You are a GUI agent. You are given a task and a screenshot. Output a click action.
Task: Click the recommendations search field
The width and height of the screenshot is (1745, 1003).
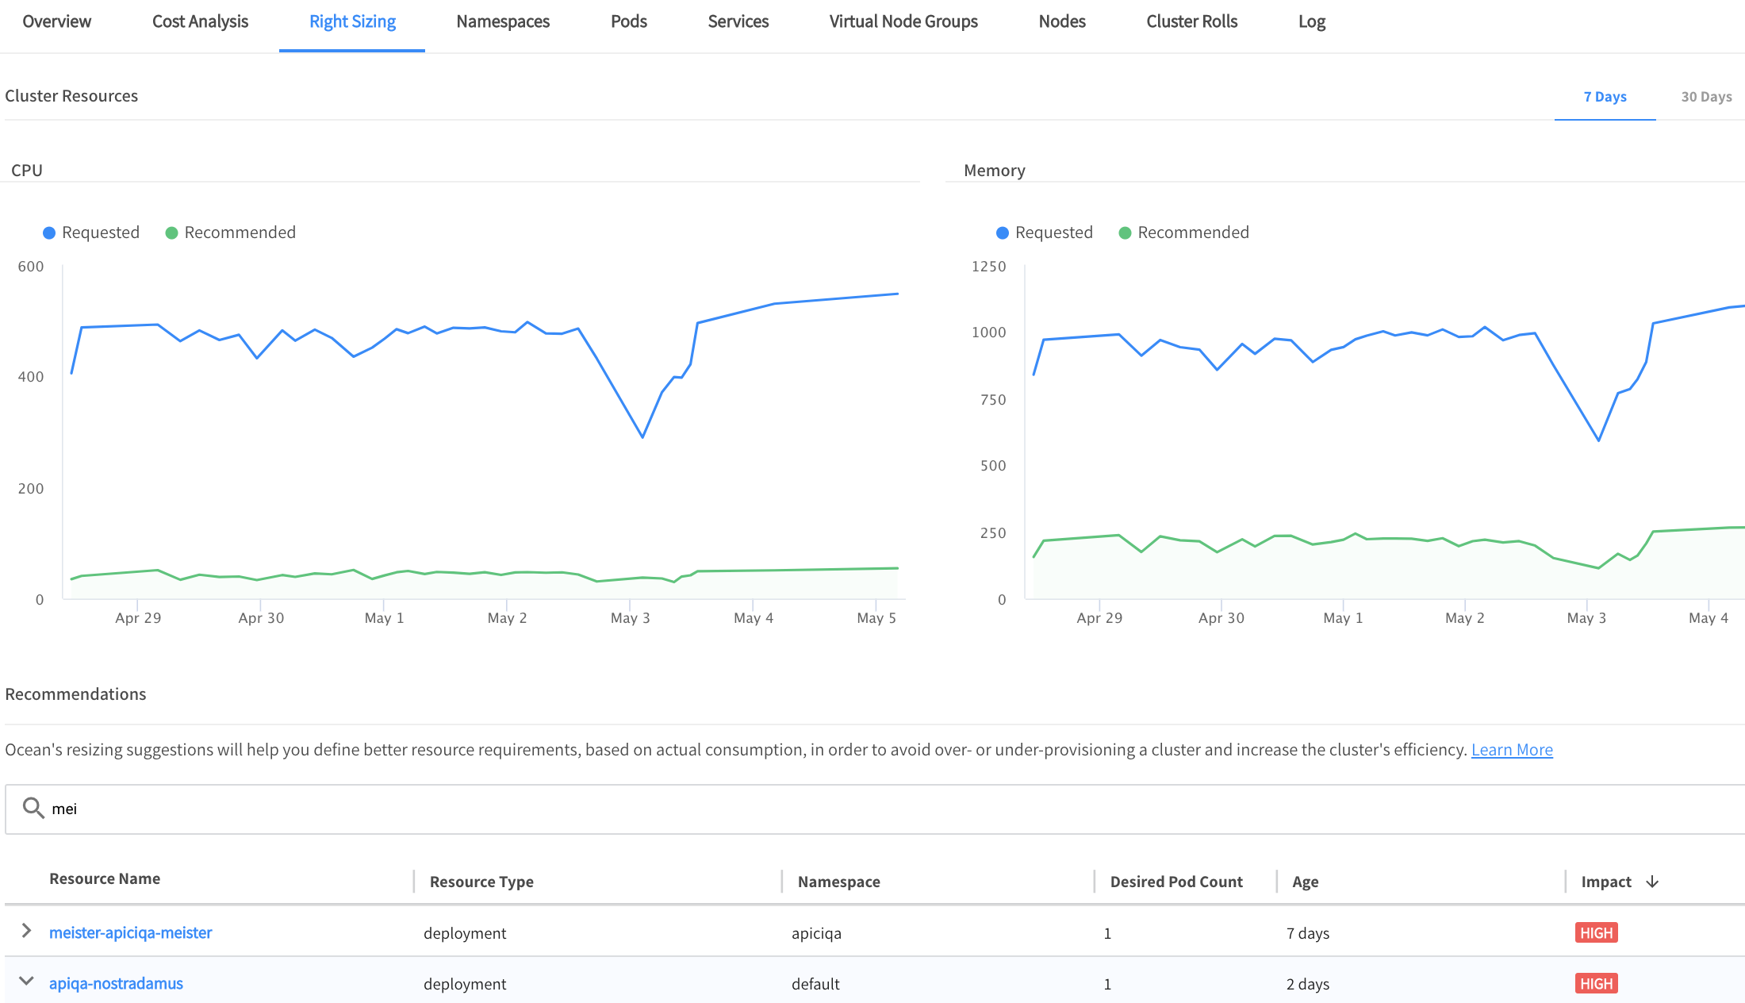pyautogui.click(x=872, y=809)
